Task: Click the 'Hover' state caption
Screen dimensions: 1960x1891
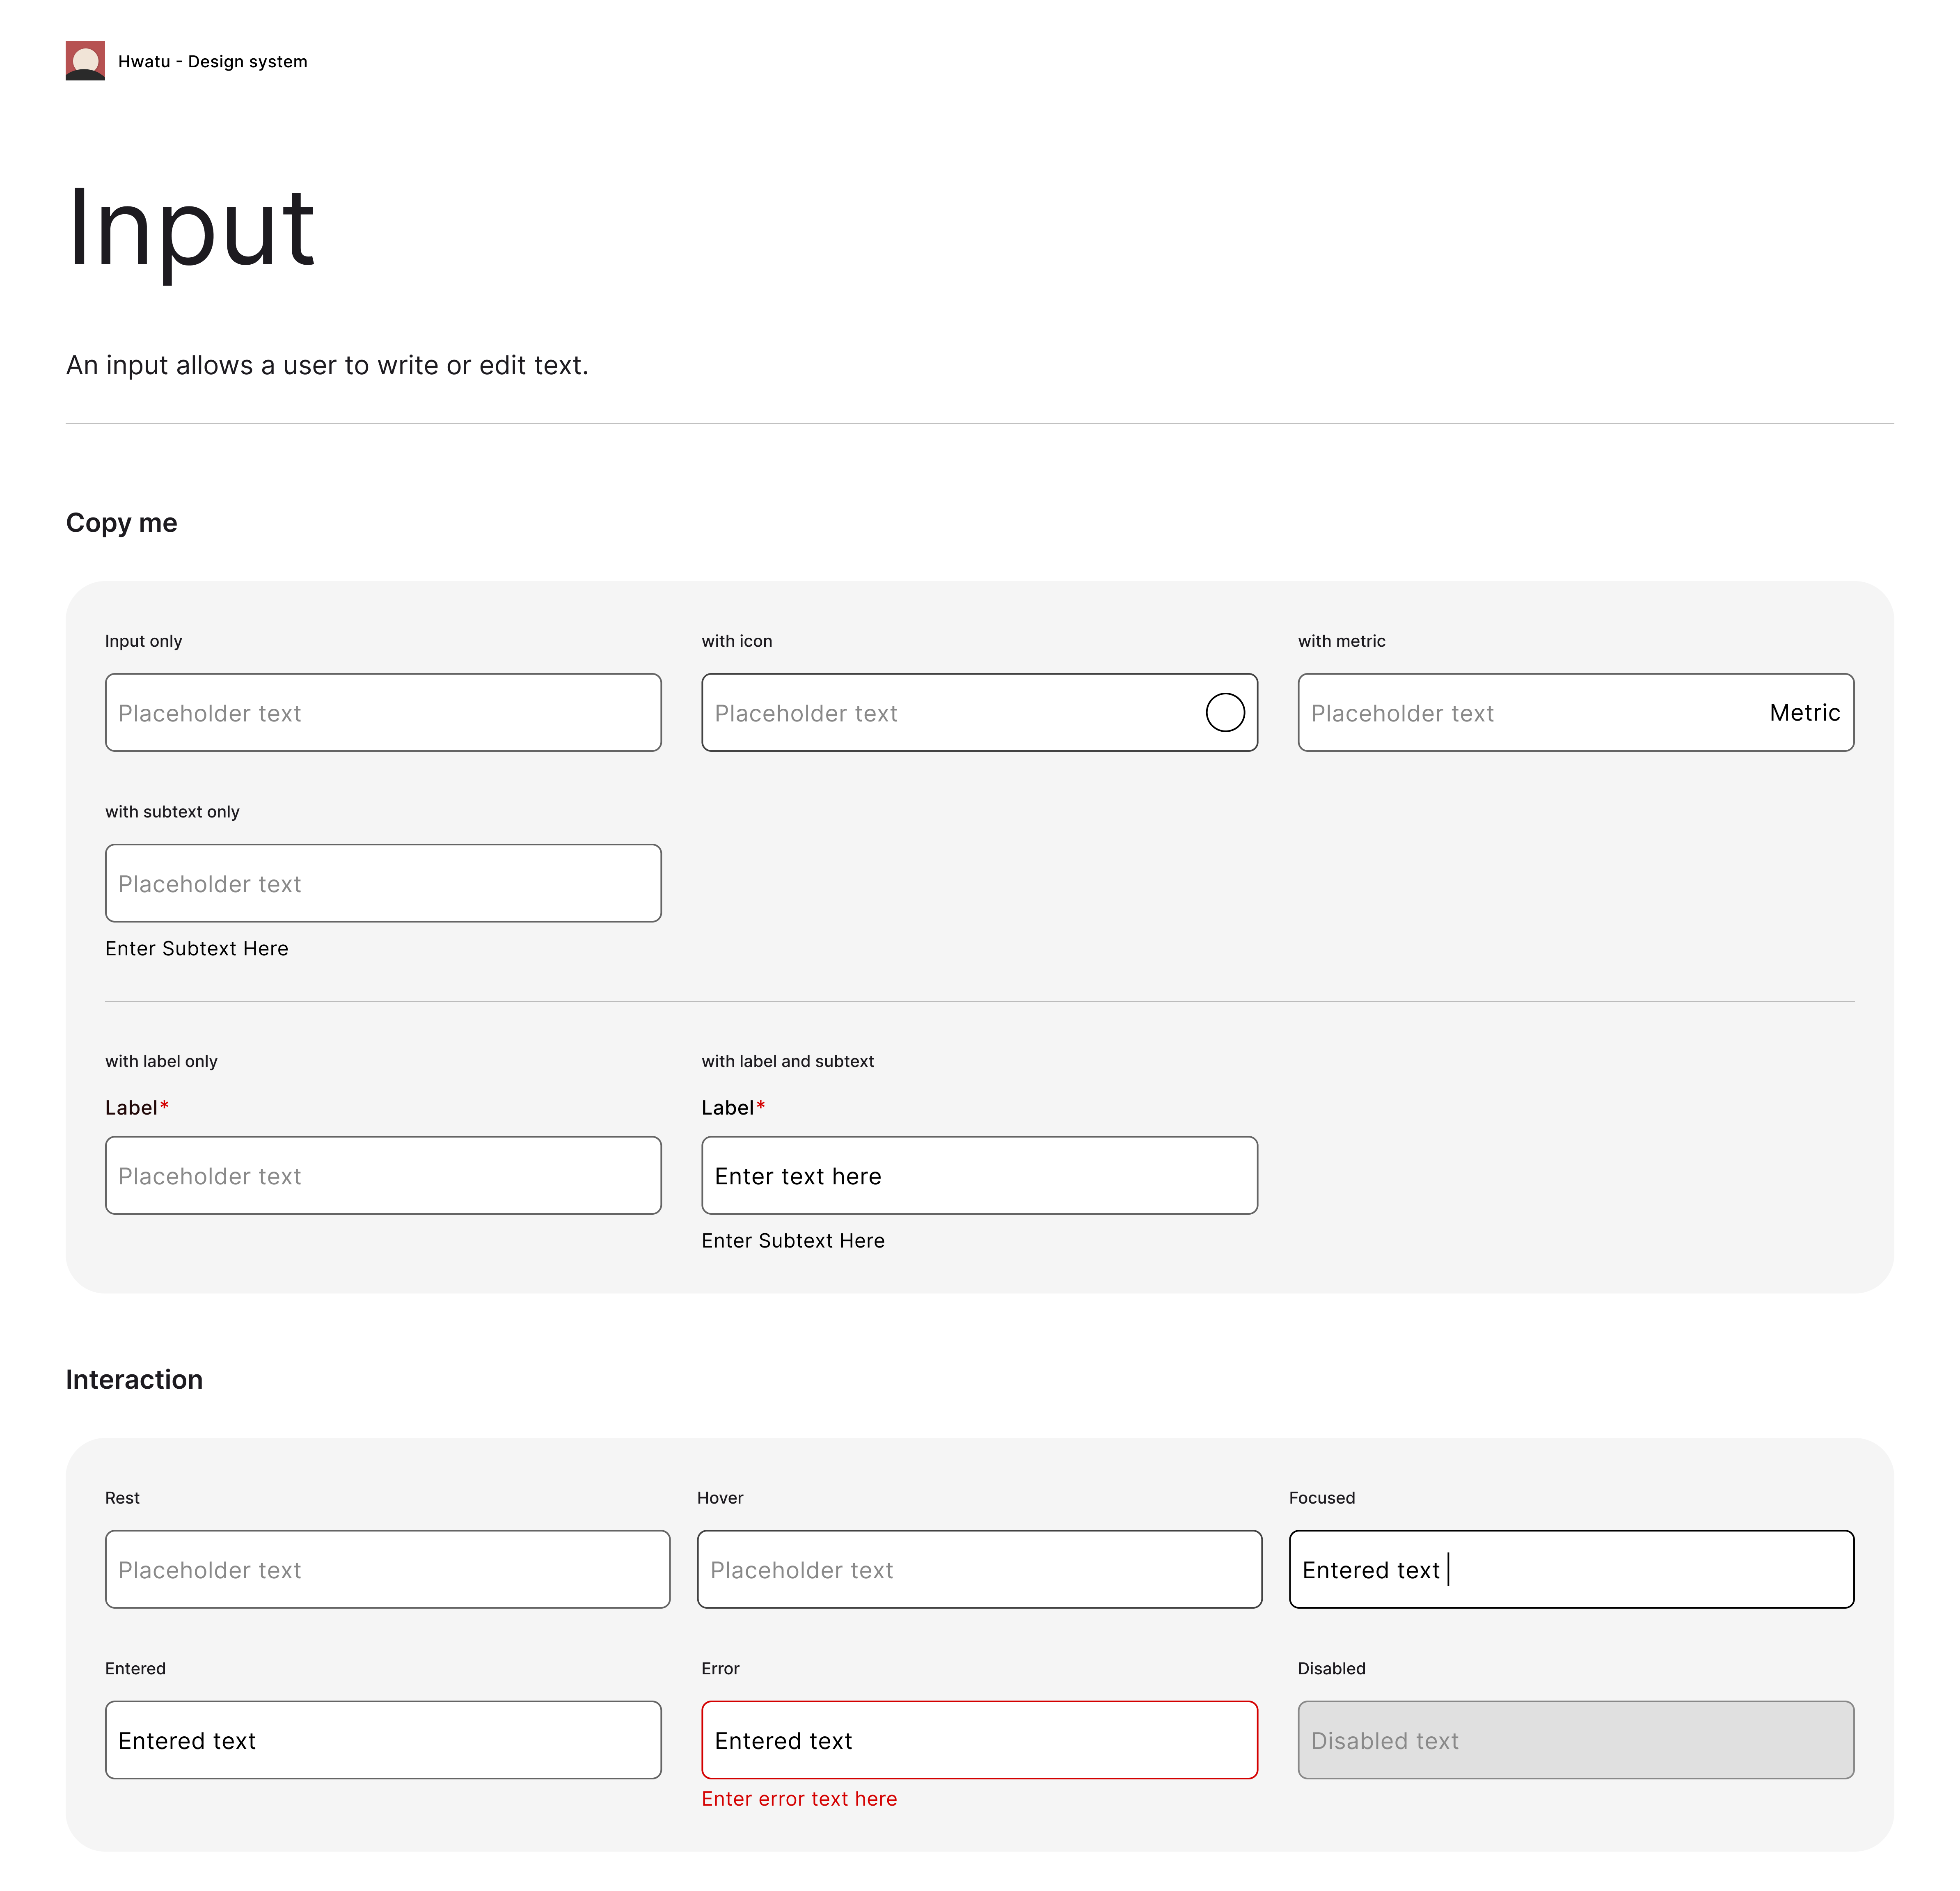Action: 720,1498
